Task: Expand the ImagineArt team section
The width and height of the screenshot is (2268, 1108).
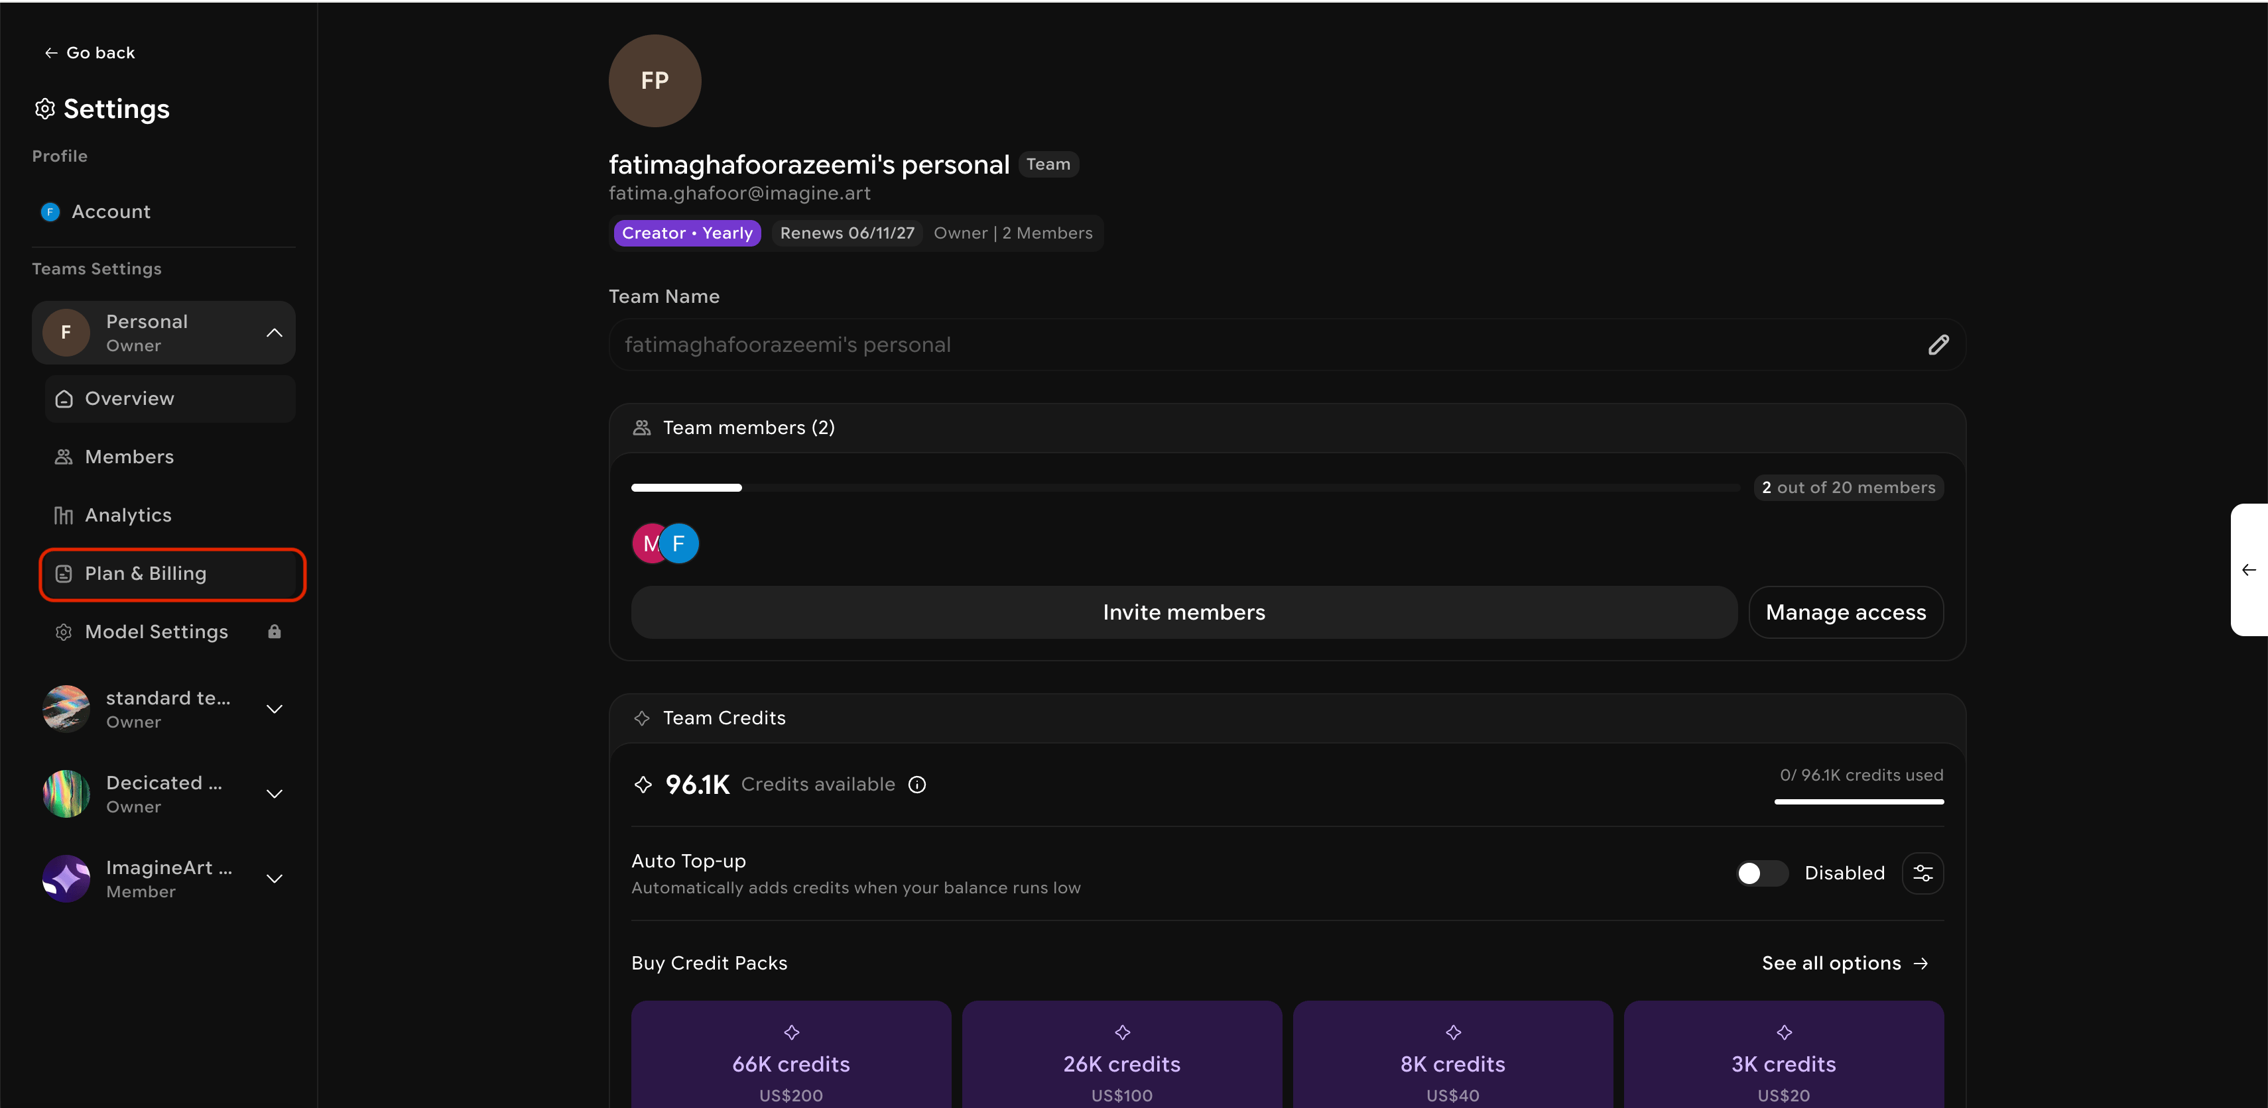Action: [x=275, y=878]
